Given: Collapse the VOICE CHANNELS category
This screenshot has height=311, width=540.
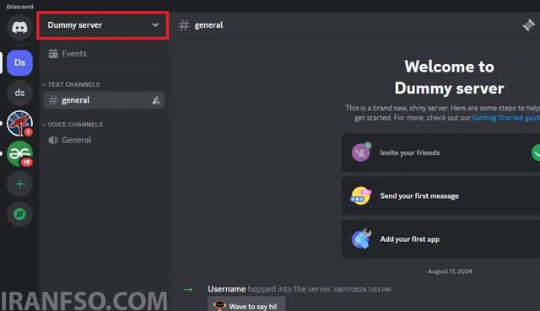Looking at the screenshot, I should point(72,125).
